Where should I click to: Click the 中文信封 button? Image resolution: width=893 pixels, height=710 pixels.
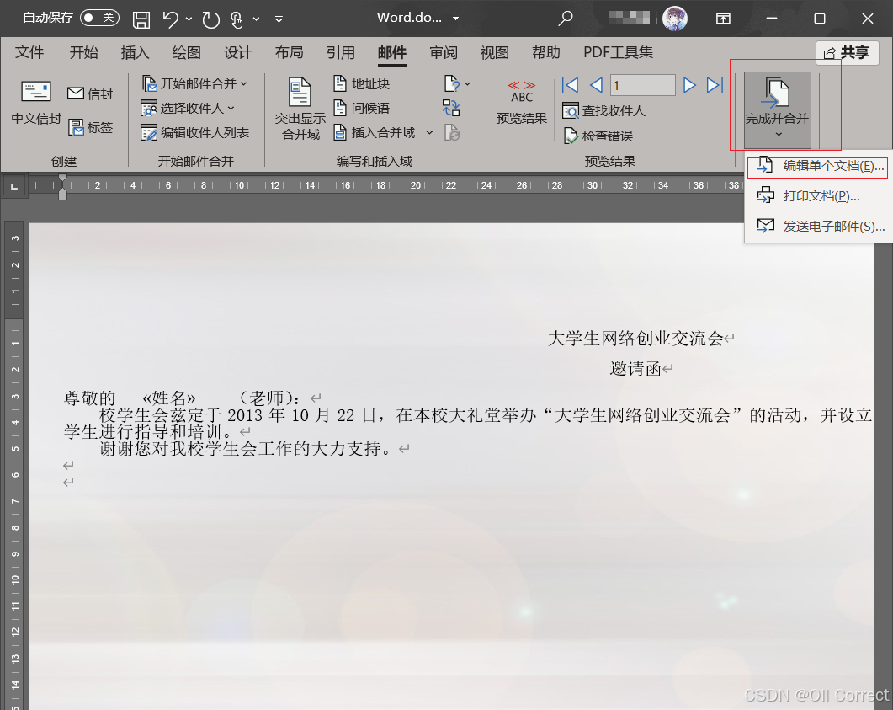pos(36,103)
